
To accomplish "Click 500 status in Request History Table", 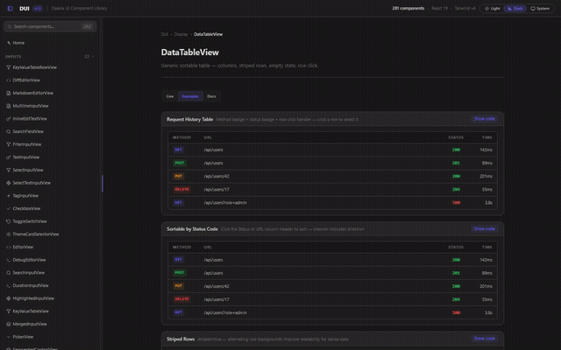I will tap(456, 202).
